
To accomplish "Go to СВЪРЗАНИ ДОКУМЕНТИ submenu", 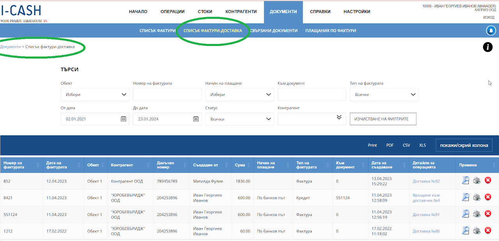I will (x=274, y=30).
